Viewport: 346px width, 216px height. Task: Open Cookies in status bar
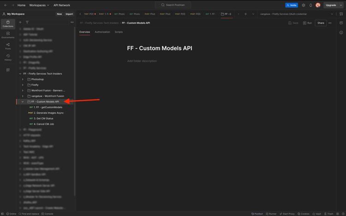click(304, 214)
